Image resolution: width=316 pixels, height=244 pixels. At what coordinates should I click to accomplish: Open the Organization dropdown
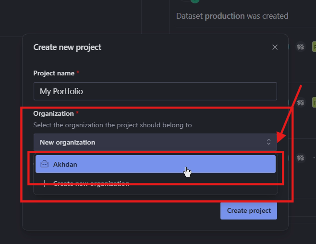coord(155,142)
